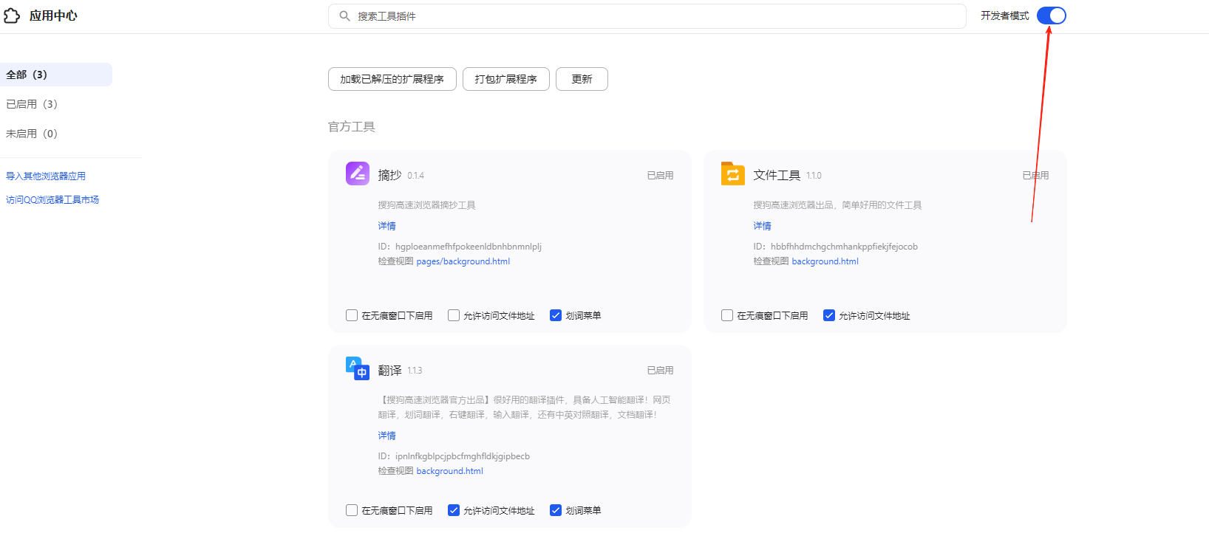The width and height of the screenshot is (1209, 536).
Task: Click 文件工具 version number 1.1.0
Action: coord(814,176)
